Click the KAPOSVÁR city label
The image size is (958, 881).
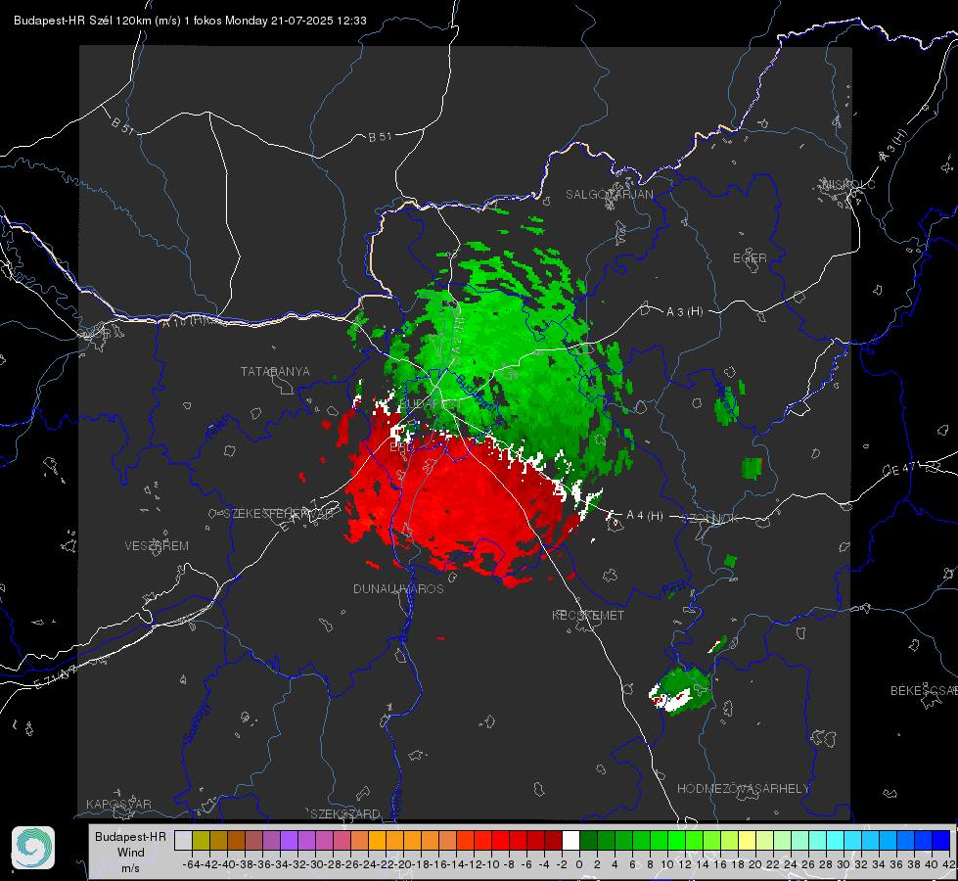[x=118, y=804]
